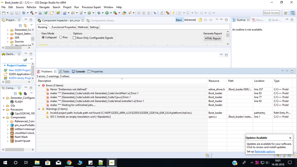Click the Build Configurations gear icon
The width and height of the screenshot is (297, 167).
[24, 13]
